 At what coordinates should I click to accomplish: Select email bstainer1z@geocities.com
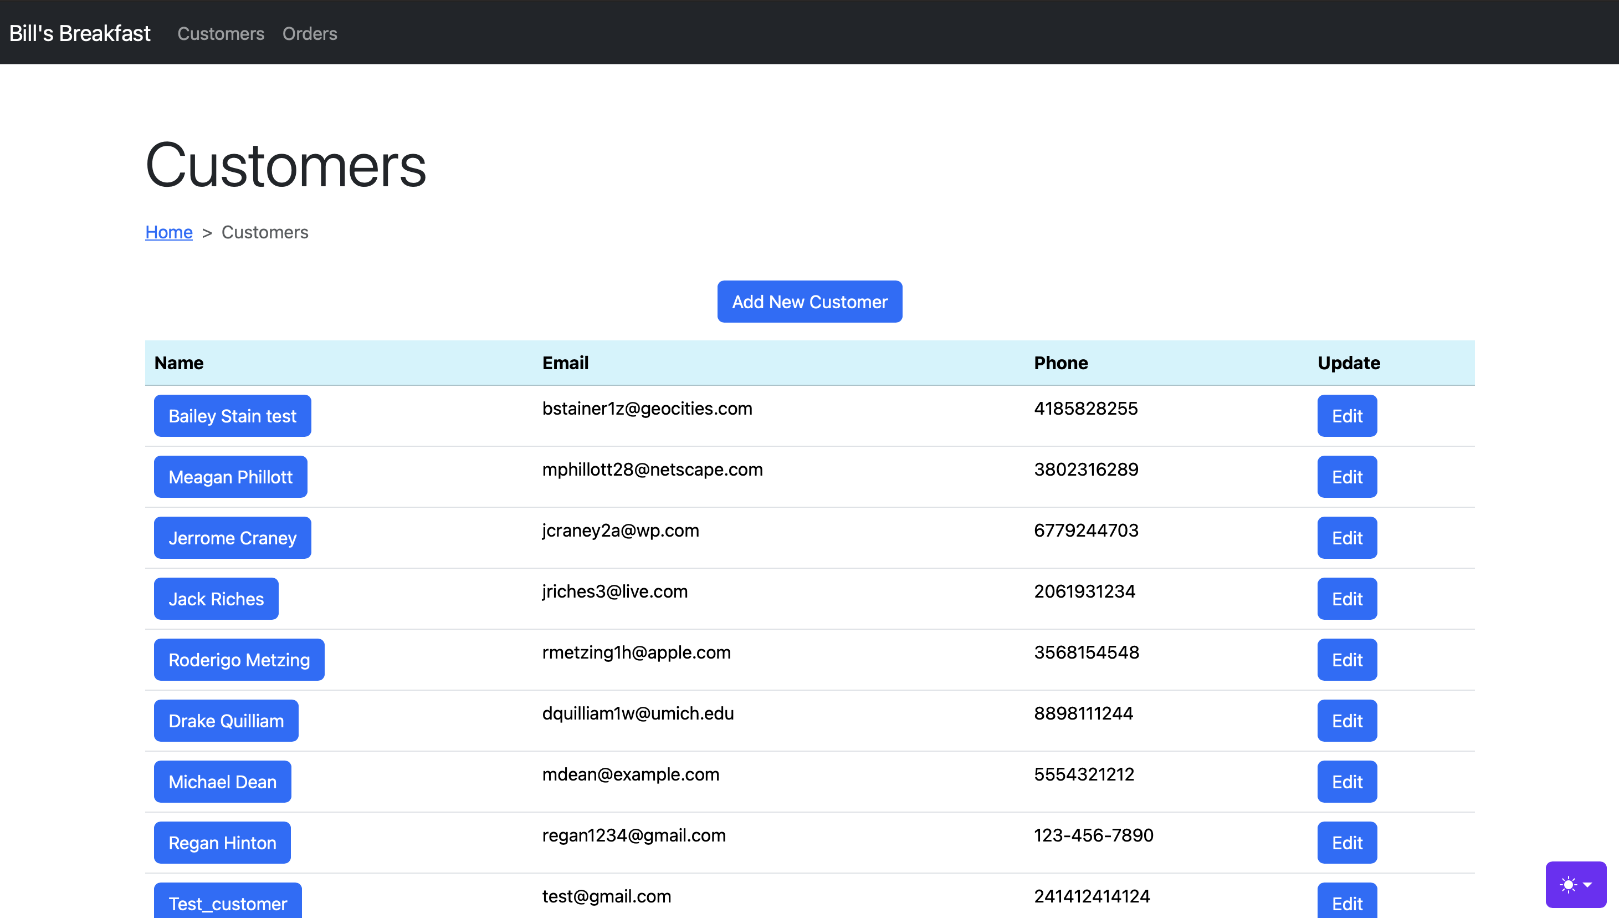pos(647,409)
